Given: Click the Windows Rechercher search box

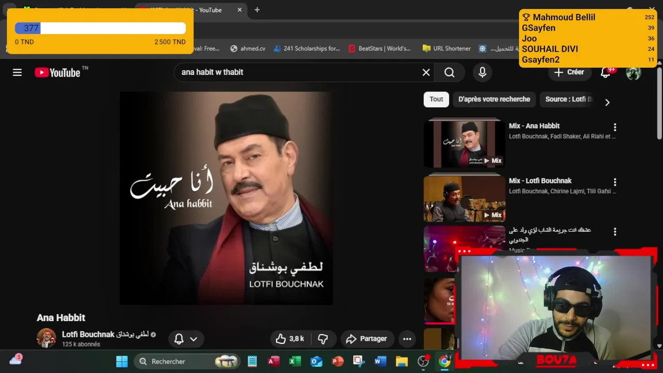Looking at the screenshot, I should 188,361.
